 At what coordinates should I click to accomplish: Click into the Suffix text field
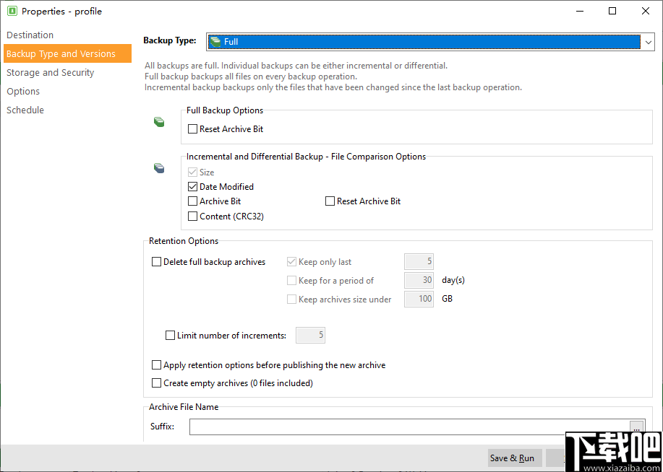[x=409, y=427]
